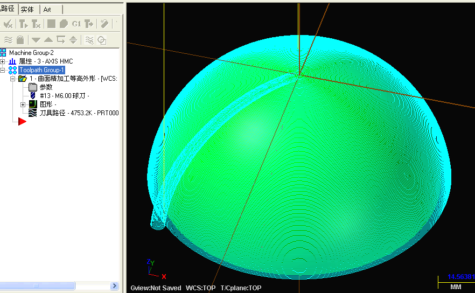Switch to the 路径 toolpaths tab
The height and width of the screenshot is (293, 475).
(x=9, y=9)
